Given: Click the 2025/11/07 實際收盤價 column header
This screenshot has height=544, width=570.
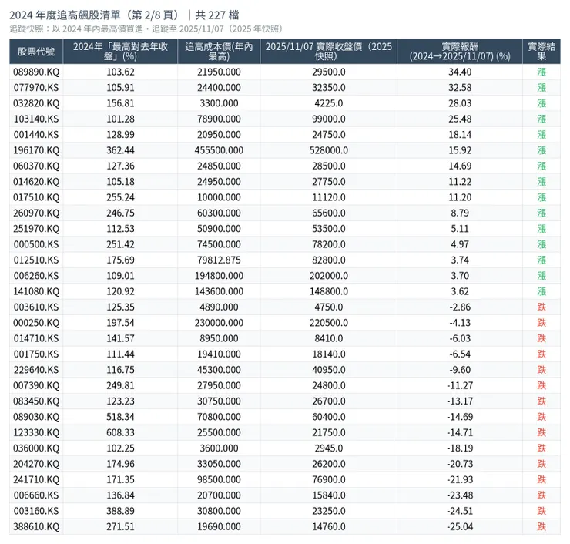Looking at the screenshot, I should coord(329,52).
